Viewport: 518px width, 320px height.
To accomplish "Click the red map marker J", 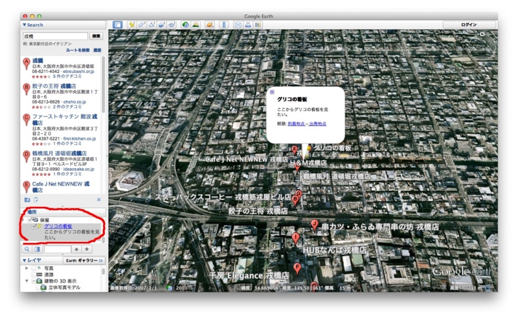I will coord(315,224).
